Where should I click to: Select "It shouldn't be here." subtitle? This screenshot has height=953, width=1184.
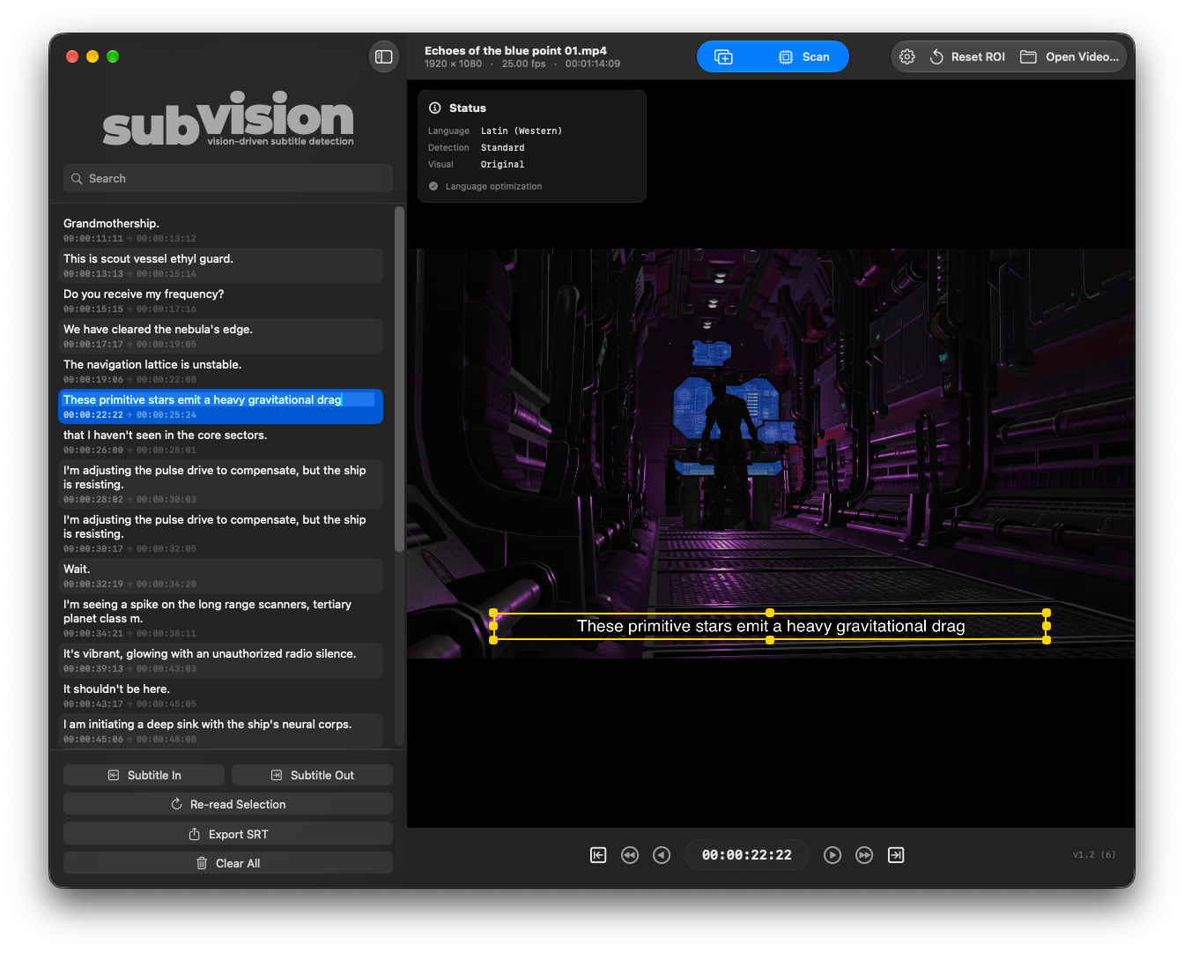(x=220, y=696)
